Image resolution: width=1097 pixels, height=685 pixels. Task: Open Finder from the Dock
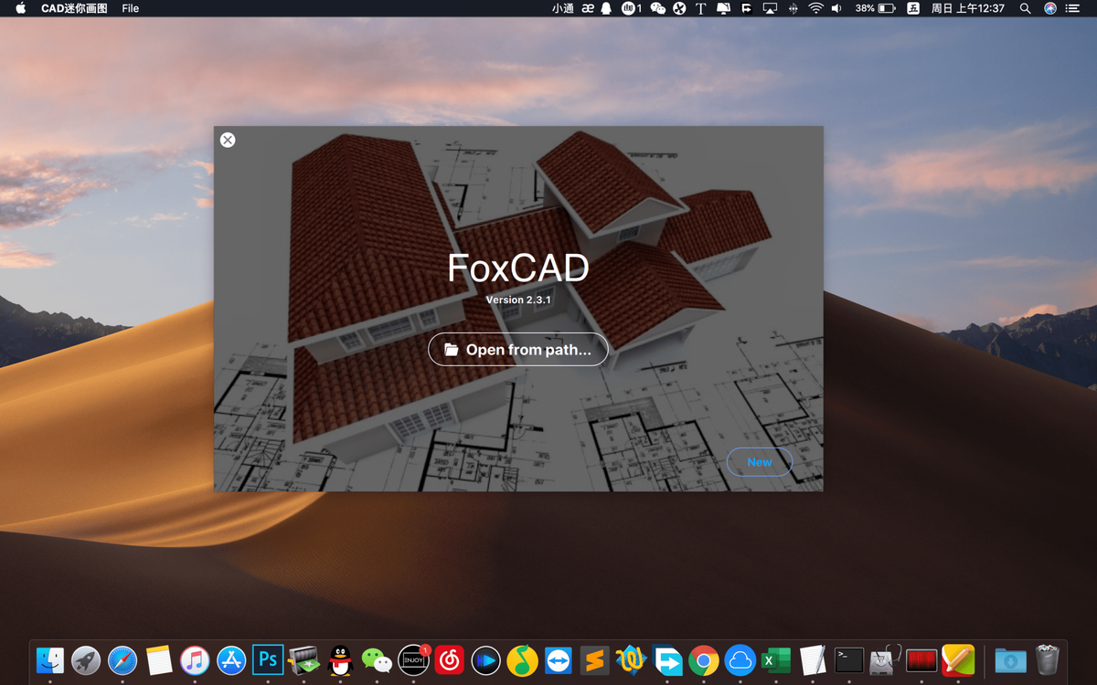coord(50,659)
